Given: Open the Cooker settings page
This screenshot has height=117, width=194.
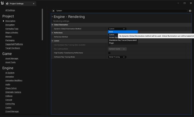Looking at the screenshot, I should tap(9, 108).
